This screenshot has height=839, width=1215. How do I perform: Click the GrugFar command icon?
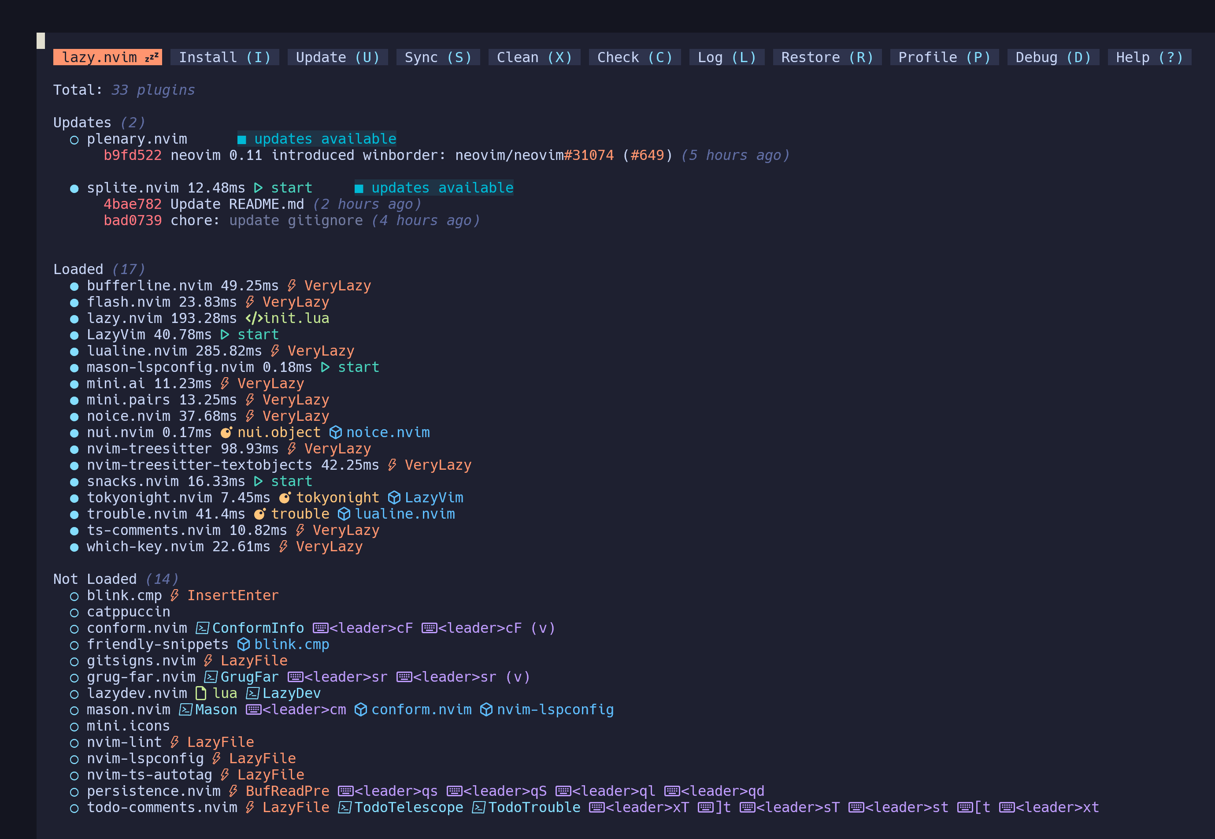coord(211,676)
